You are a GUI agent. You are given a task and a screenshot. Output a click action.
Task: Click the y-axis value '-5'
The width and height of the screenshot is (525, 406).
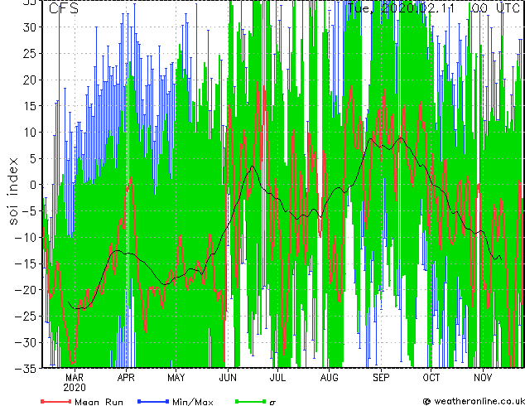(29, 211)
